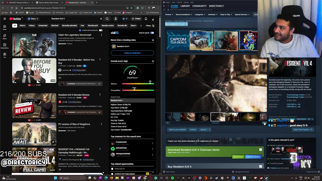Open options for CoryxKenshin channel row
Viewport: 322px width, 181px height.
152,143
